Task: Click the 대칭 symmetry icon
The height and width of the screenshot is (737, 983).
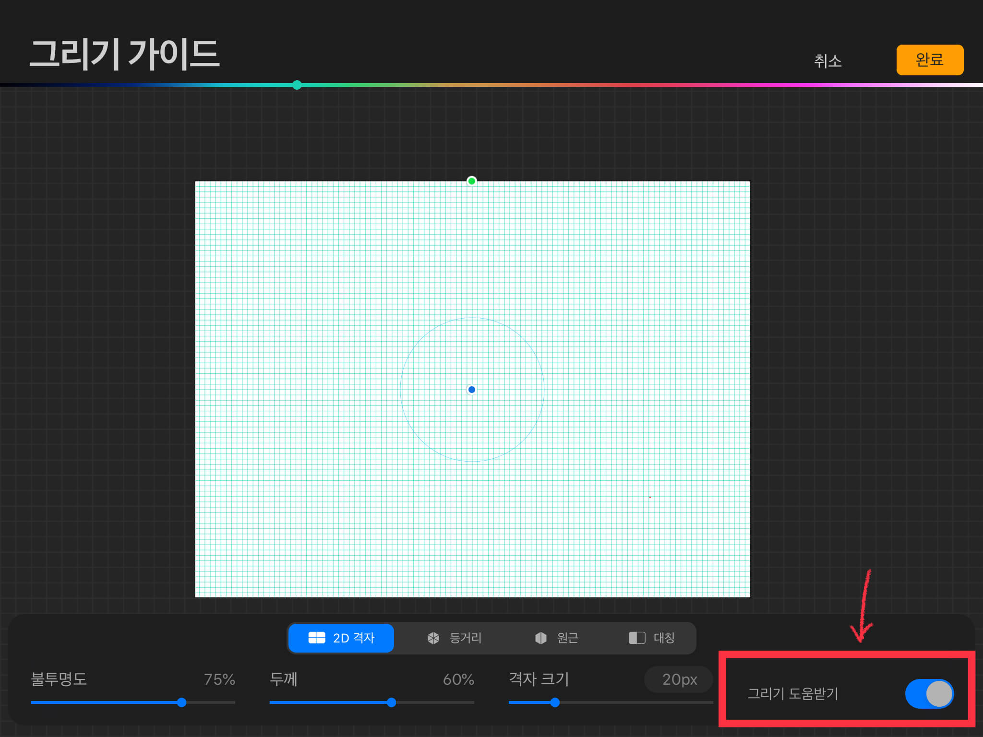Action: pos(637,638)
